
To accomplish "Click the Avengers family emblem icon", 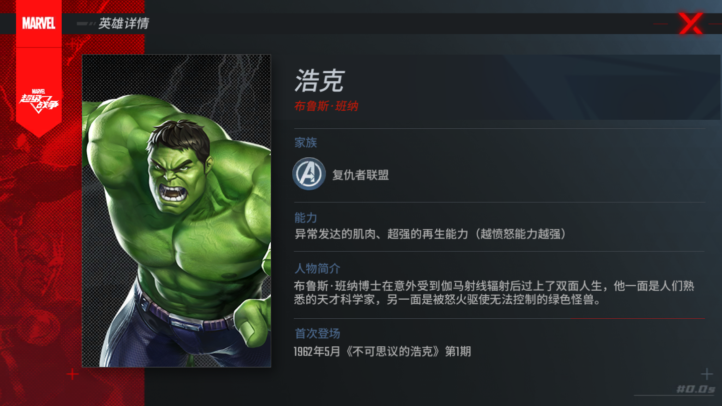I will tap(309, 174).
